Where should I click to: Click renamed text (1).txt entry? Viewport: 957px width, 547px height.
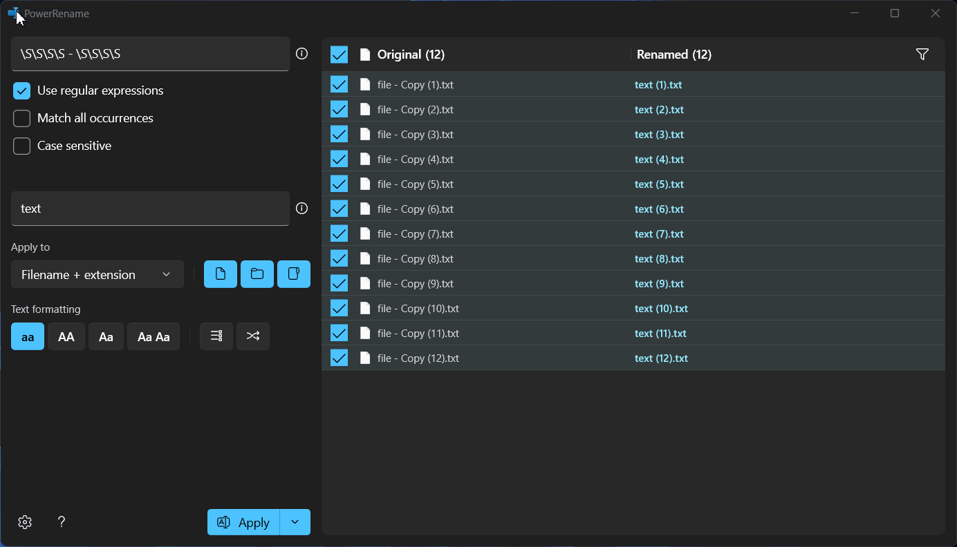point(658,85)
